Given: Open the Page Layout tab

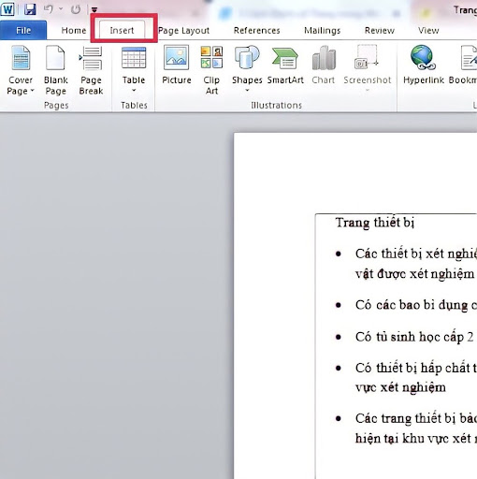Looking at the screenshot, I should (183, 30).
